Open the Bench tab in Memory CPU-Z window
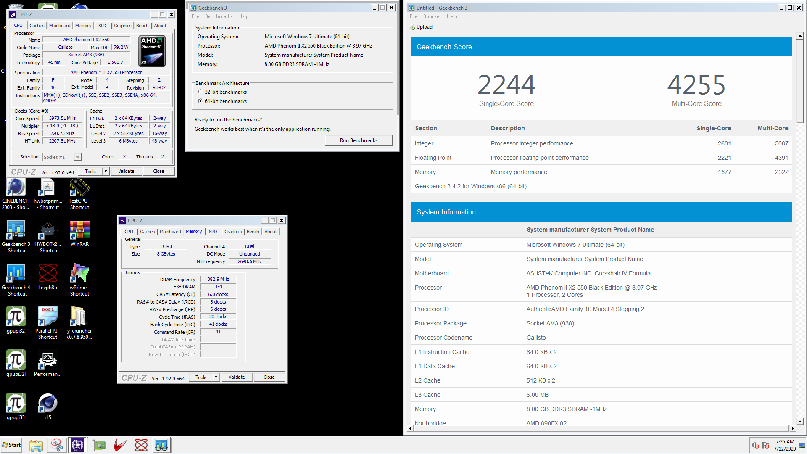Image resolution: width=807 pixels, height=454 pixels. [x=253, y=232]
